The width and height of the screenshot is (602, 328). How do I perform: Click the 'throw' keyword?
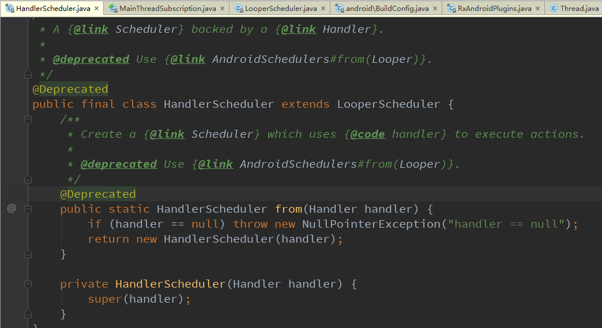(x=250, y=224)
